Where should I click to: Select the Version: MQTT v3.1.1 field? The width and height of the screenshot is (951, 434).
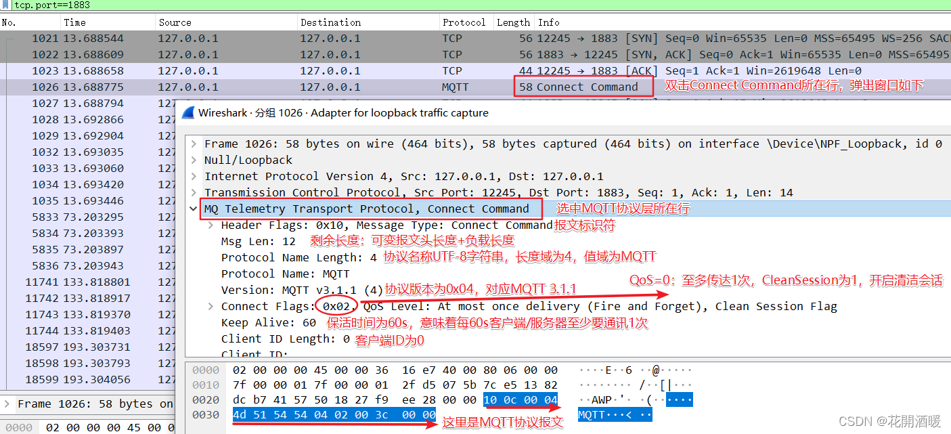(291, 290)
